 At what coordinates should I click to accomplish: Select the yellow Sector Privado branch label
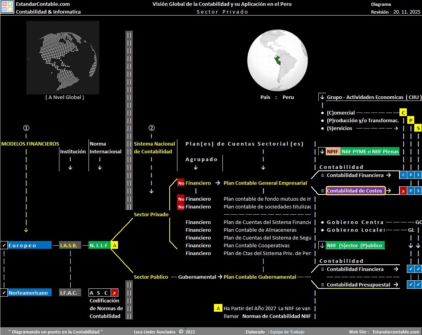[x=151, y=214]
